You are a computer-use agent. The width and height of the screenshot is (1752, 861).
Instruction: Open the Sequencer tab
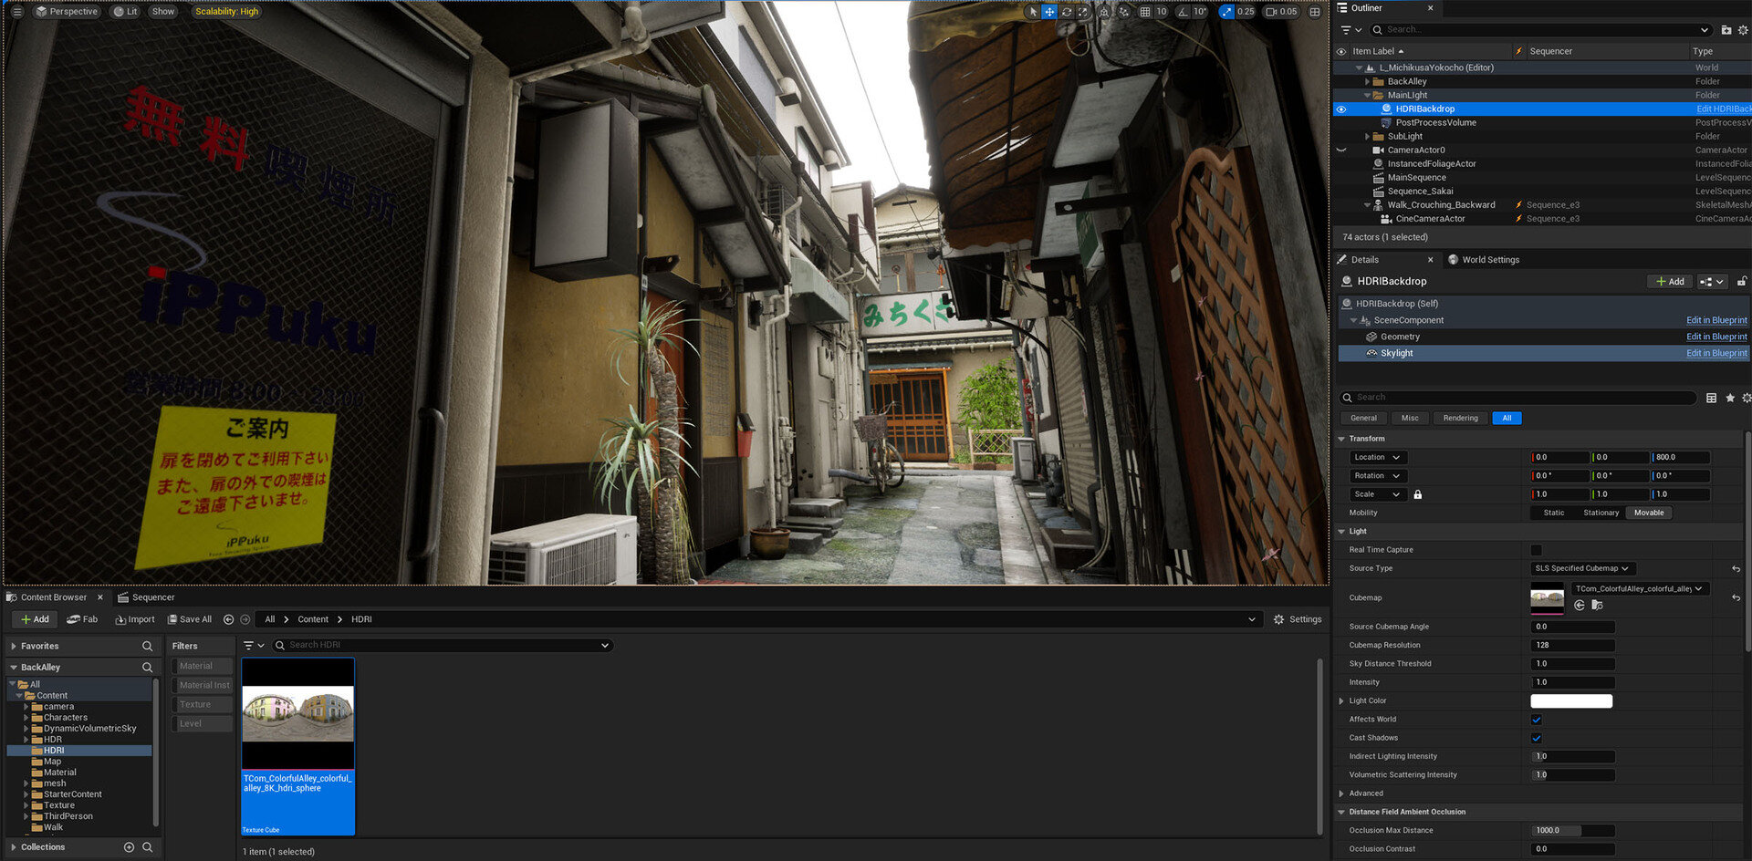pyautogui.click(x=152, y=597)
